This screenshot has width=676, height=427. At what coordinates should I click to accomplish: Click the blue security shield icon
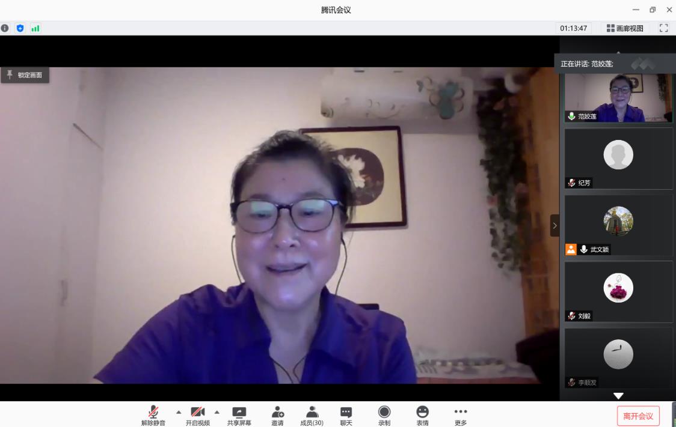coord(20,28)
